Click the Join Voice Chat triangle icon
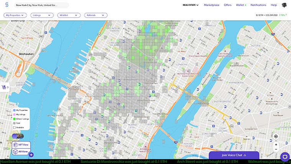 (245, 155)
